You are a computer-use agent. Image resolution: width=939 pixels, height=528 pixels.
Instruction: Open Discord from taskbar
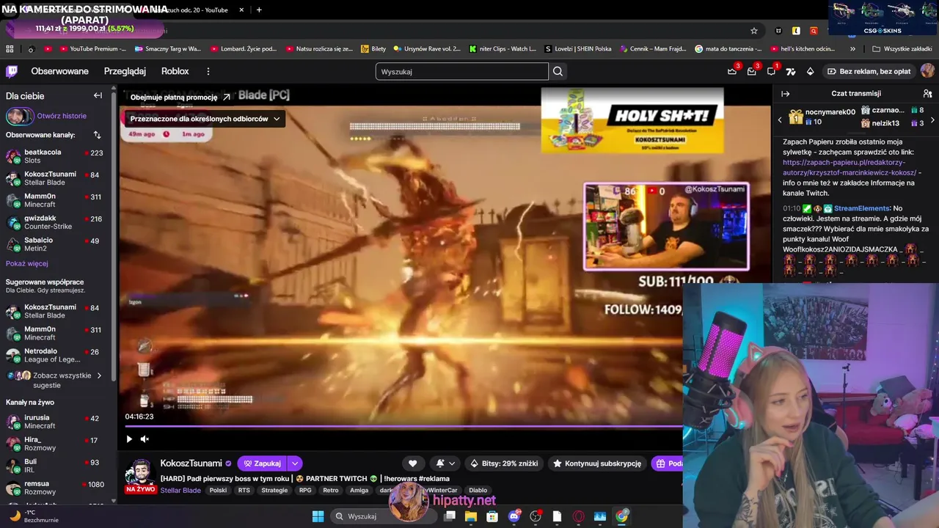[514, 516]
